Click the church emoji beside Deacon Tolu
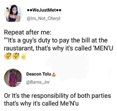 point(54,75)
